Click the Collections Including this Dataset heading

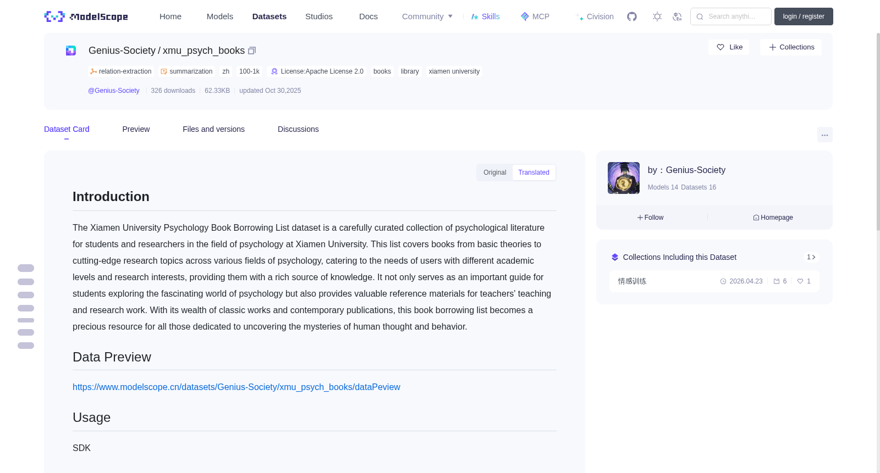tap(680, 257)
